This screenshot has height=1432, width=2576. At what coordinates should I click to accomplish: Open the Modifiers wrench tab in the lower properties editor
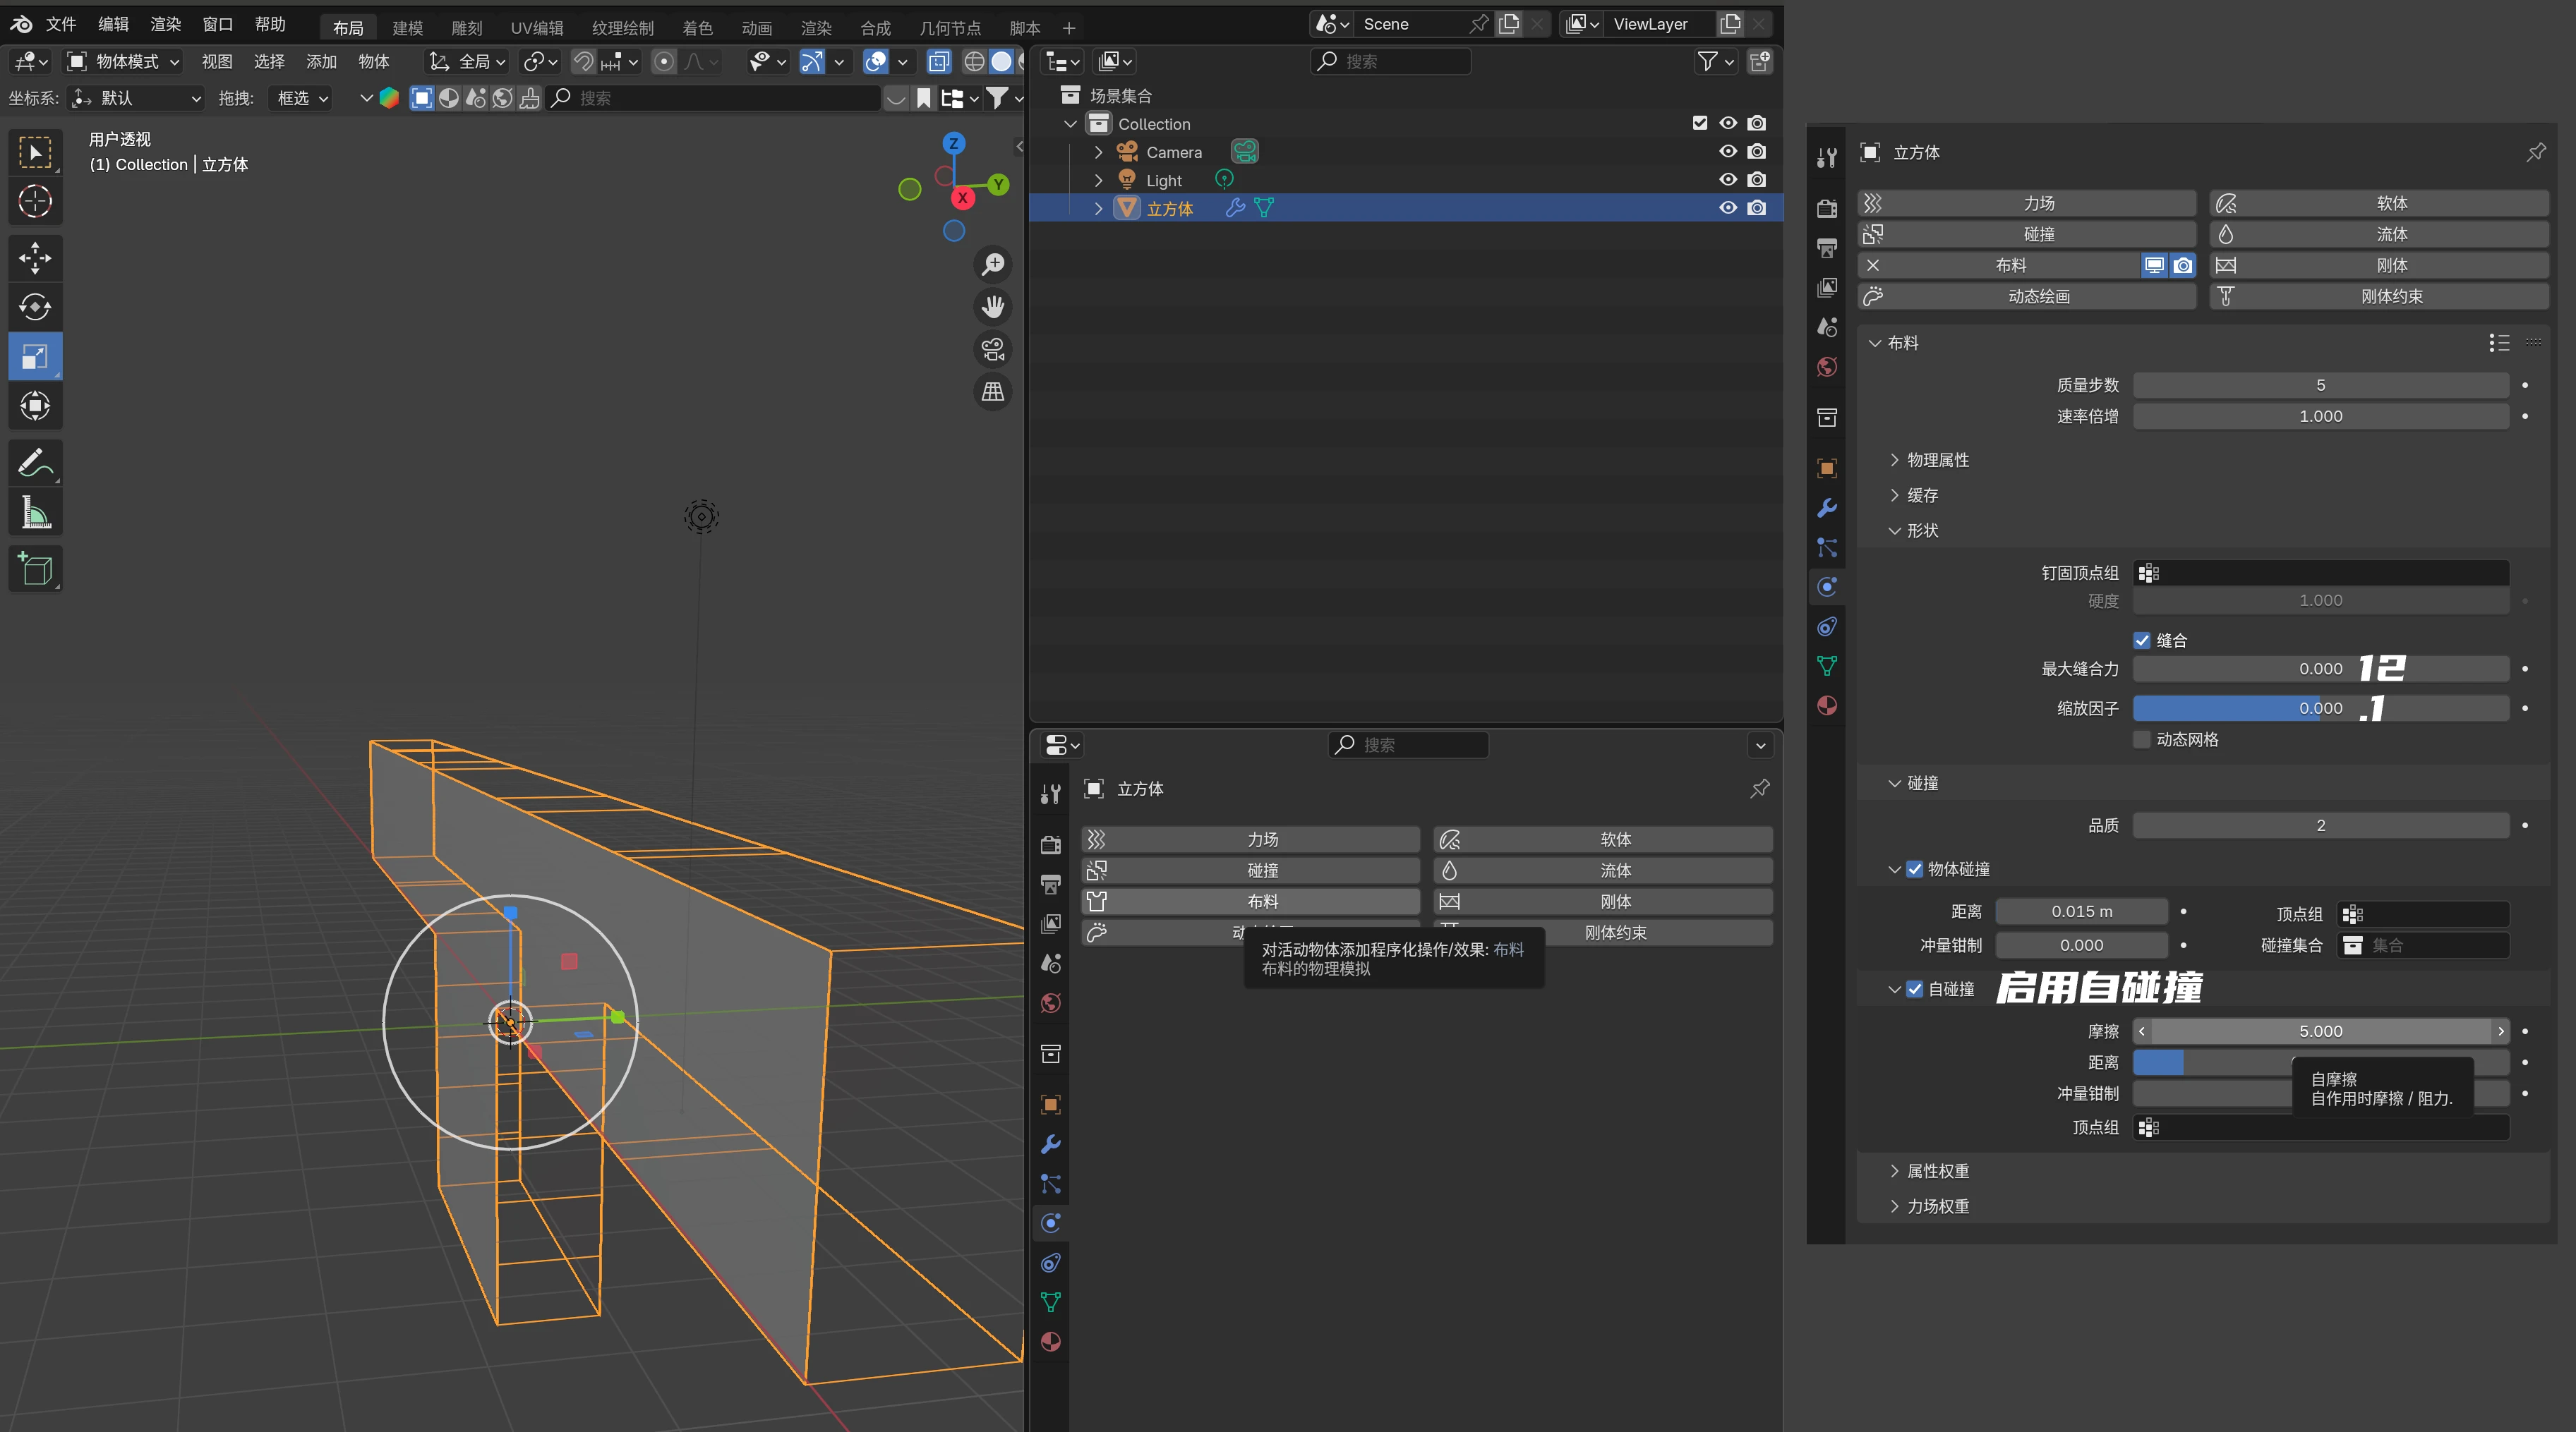click(1050, 1144)
